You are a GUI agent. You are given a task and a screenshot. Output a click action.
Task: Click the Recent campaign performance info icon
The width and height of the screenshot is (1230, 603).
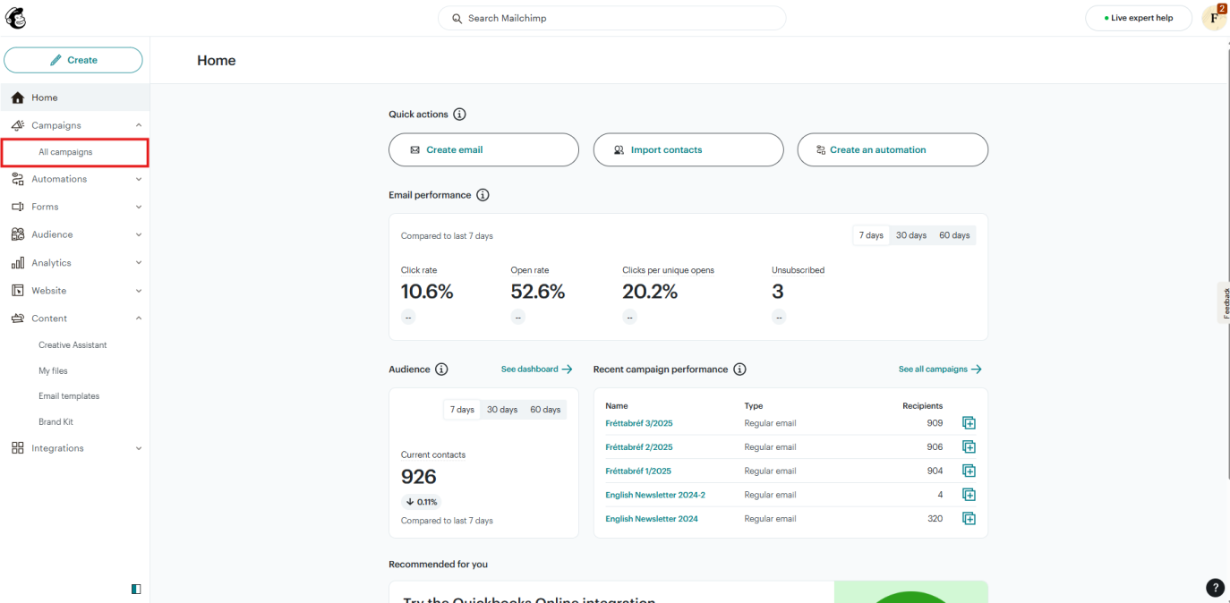point(739,369)
